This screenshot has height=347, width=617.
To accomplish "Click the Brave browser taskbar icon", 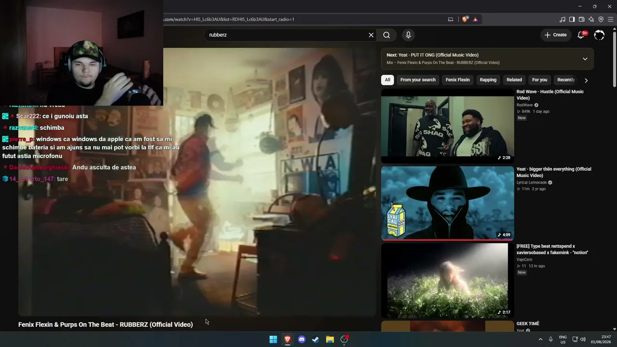I will point(287,339).
